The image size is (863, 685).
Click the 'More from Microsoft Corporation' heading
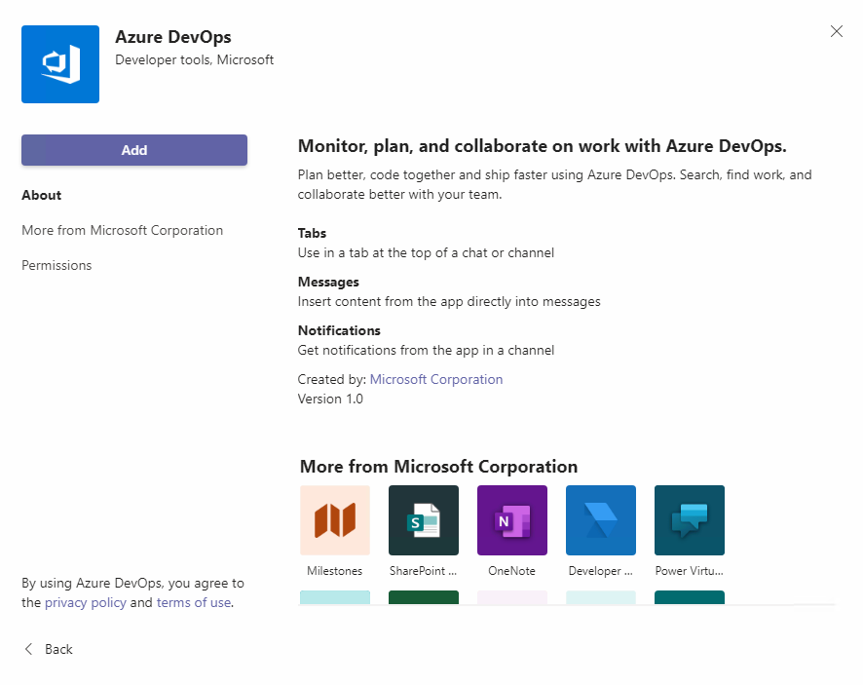click(438, 467)
